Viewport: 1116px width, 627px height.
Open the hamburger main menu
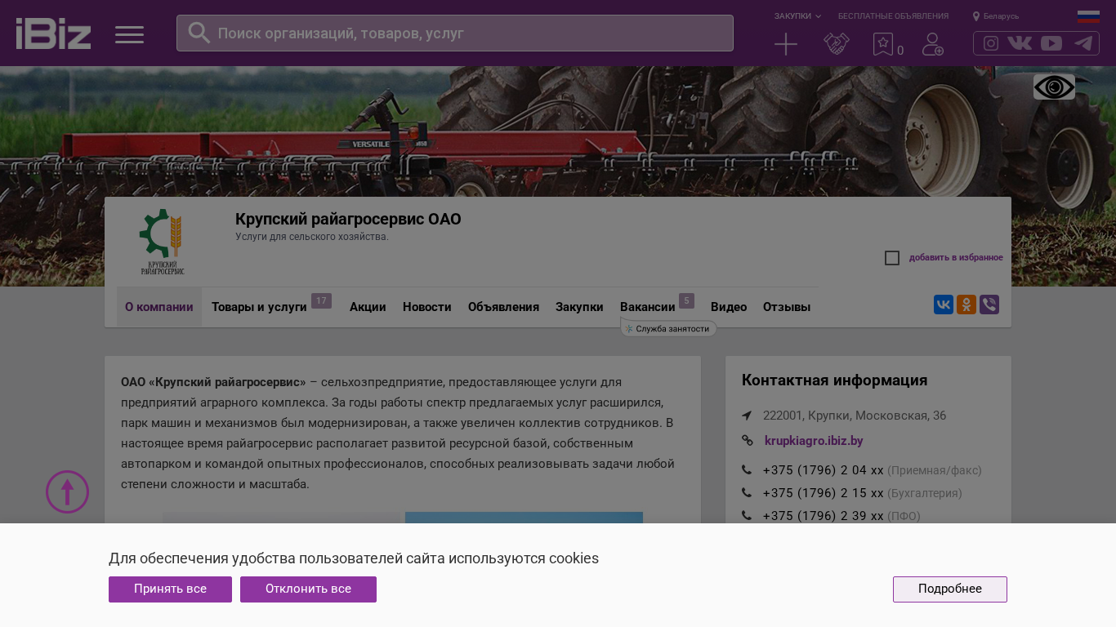click(x=129, y=34)
